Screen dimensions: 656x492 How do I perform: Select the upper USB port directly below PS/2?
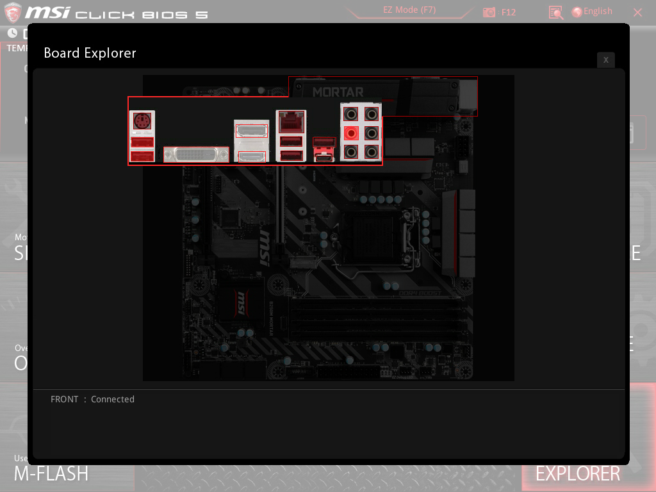coord(142,142)
